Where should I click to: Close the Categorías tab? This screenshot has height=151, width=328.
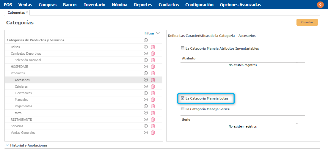point(27,12)
